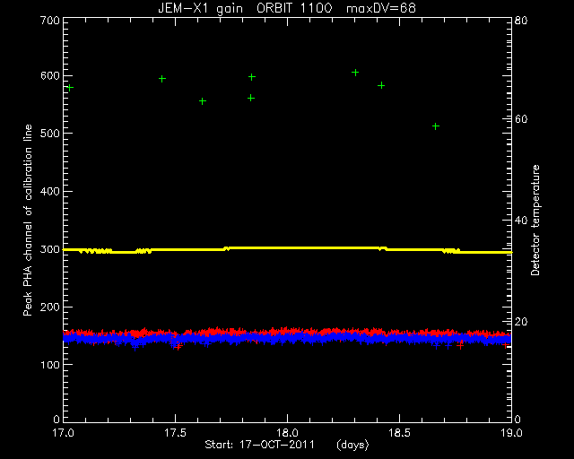Select the upper green cross at day 17.85
The width and height of the screenshot is (574, 459).
pos(251,77)
